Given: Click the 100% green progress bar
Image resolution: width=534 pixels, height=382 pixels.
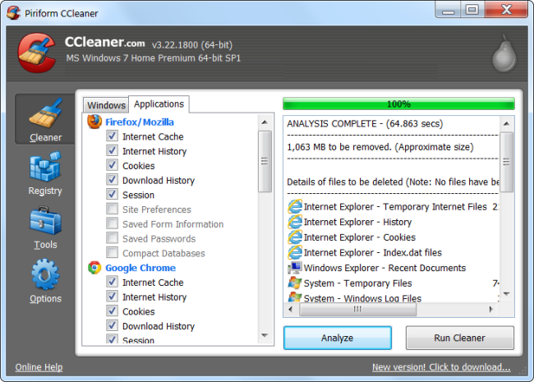Looking at the screenshot, I should (x=398, y=104).
